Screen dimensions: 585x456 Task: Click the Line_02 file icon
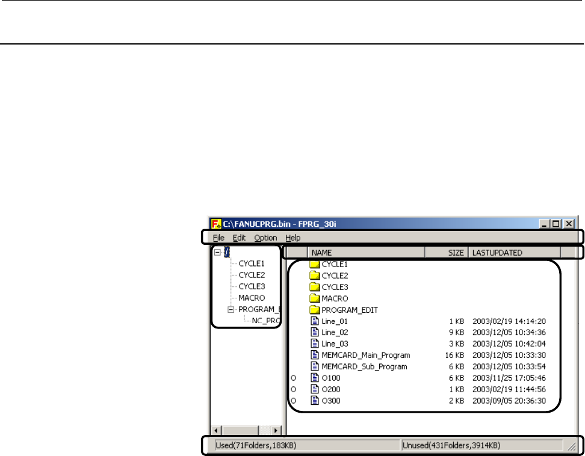coord(315,332)
